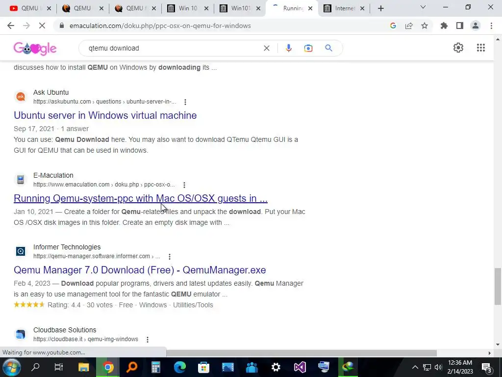Open the Windows Start button
Screen dimensions: 502x377
(12, 367)
